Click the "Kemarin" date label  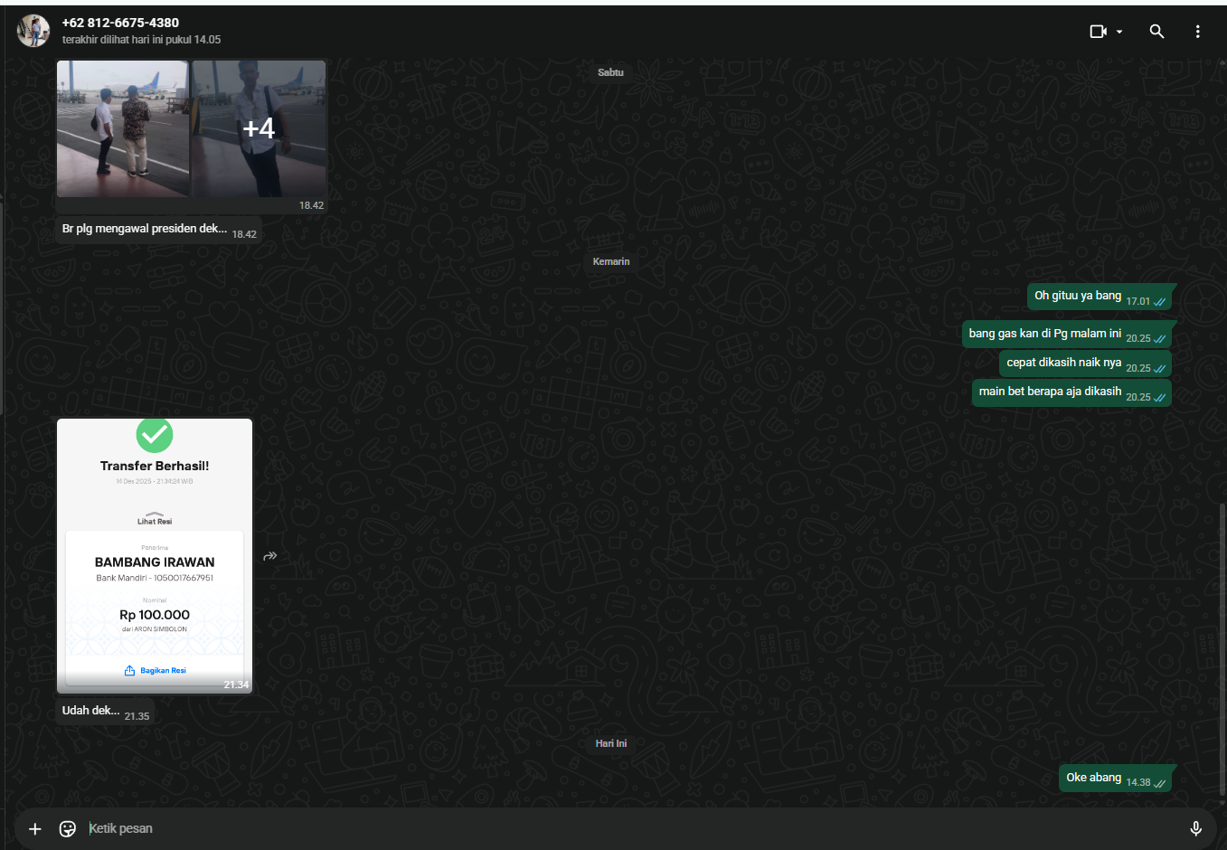(x=611, y=261)
